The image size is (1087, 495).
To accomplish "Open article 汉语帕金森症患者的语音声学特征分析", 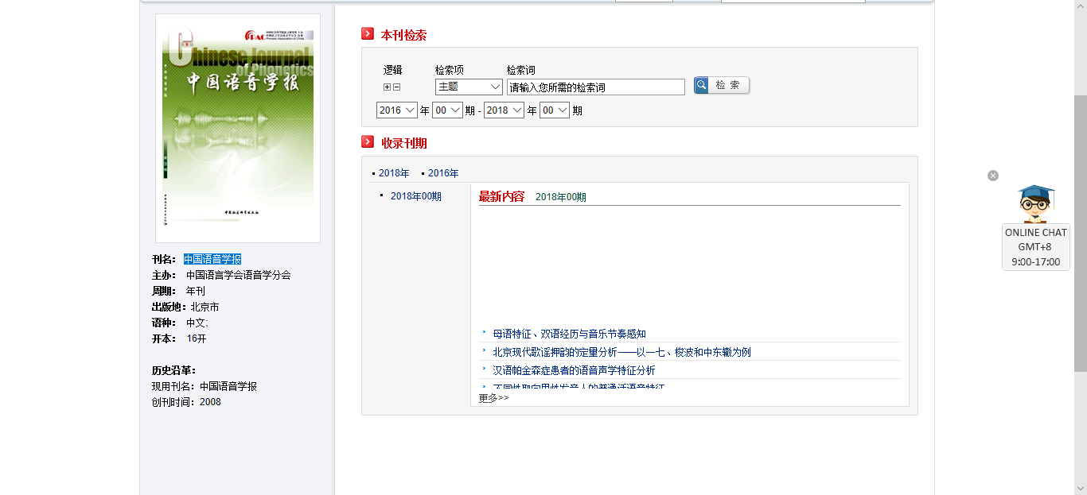I will 574,370.
